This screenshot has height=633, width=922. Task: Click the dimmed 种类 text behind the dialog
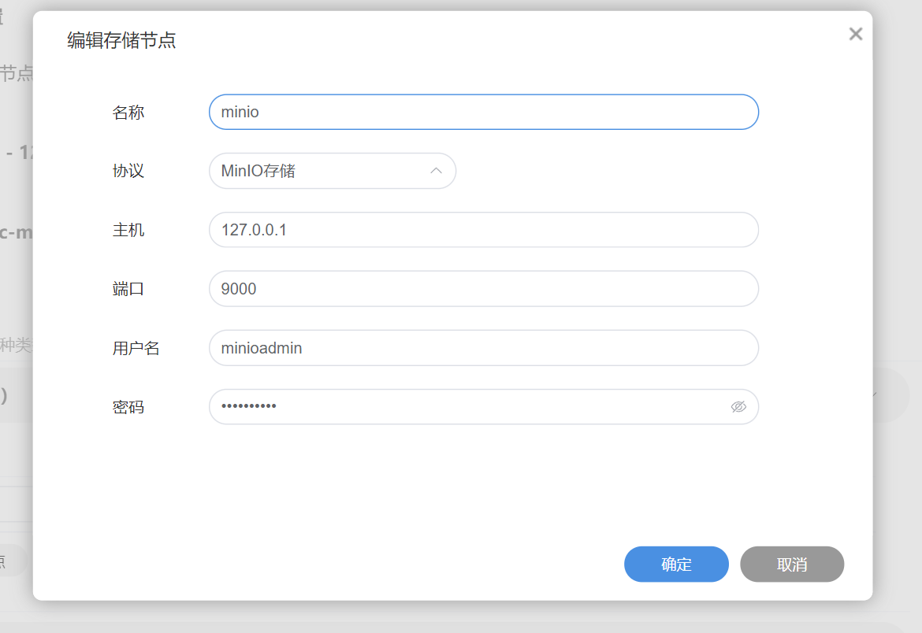coord(16,345)
